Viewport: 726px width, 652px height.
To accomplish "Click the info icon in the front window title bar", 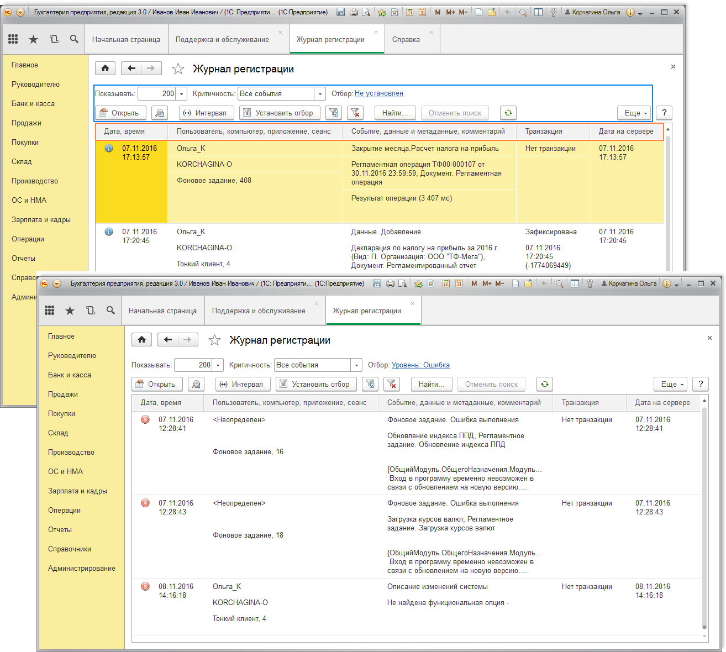I will [666, 283].
